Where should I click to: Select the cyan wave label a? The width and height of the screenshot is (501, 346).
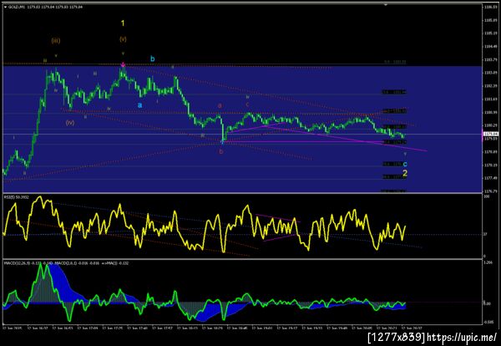coord(139,105)
